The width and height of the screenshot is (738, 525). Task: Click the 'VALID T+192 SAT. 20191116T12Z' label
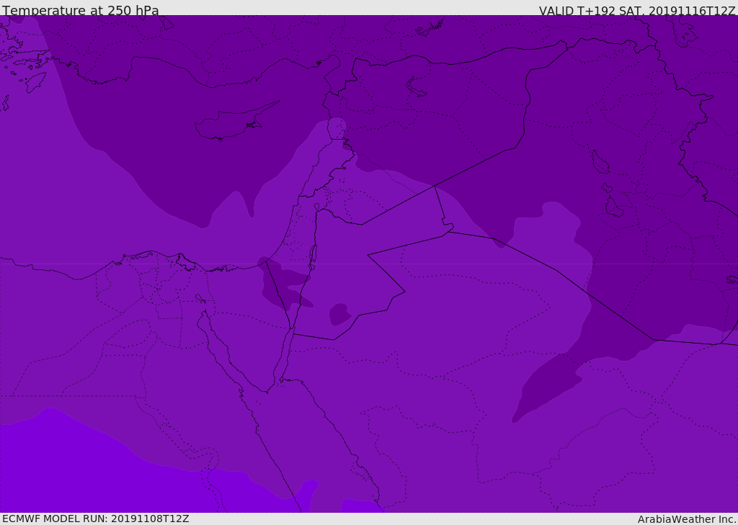(637, 11)
